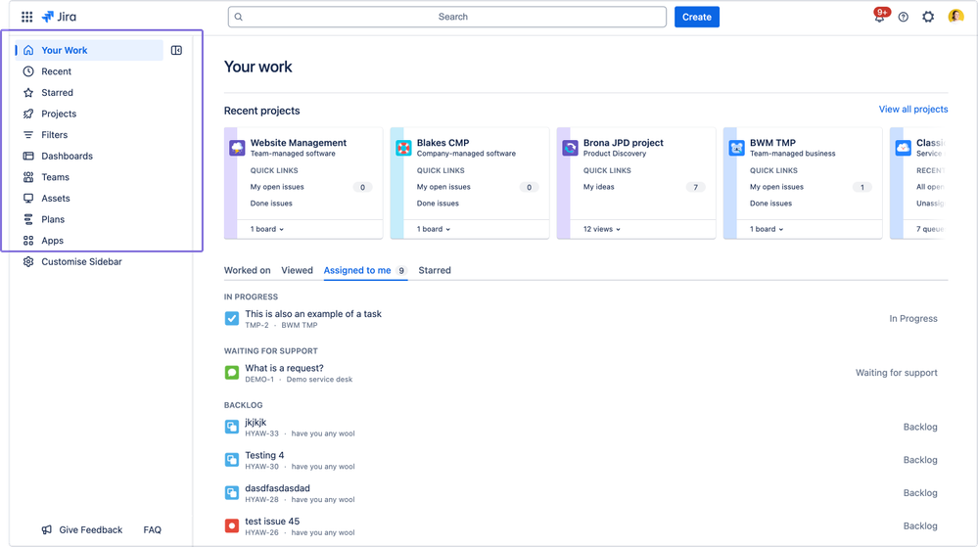This screenshot has width=978, height=547.
Task: Click the BWM TMP project icon
Action: pos(736,148)
